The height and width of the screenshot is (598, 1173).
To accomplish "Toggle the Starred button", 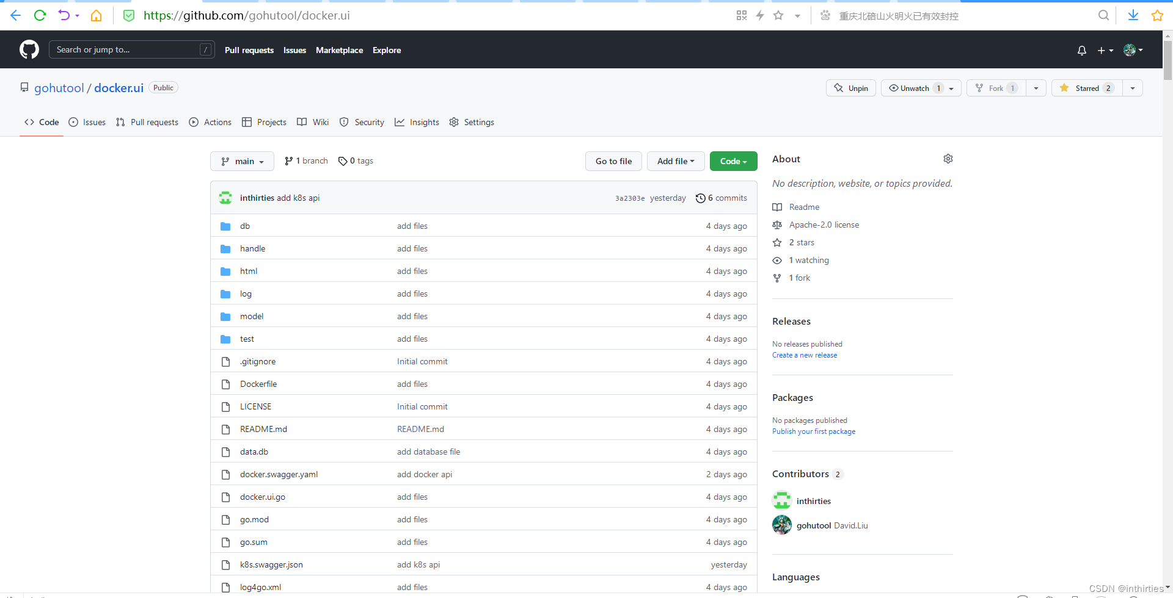I will (x=1087, y=88).
